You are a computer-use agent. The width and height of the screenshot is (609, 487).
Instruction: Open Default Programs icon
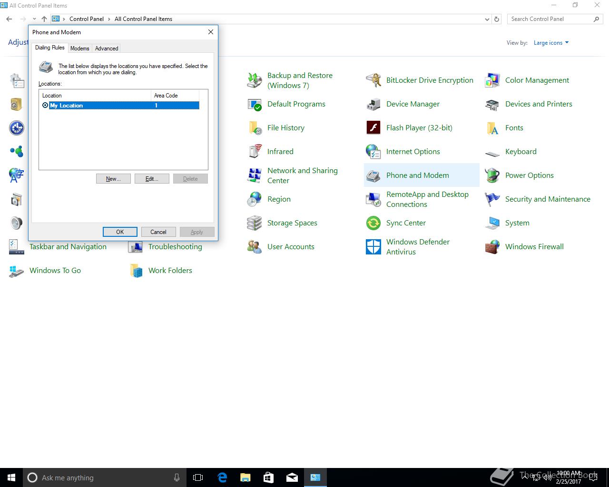click(x=255, y=104)
